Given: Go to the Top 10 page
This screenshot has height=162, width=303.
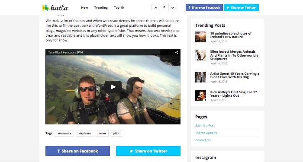Looking at the screenshot, I should (119, 7).
